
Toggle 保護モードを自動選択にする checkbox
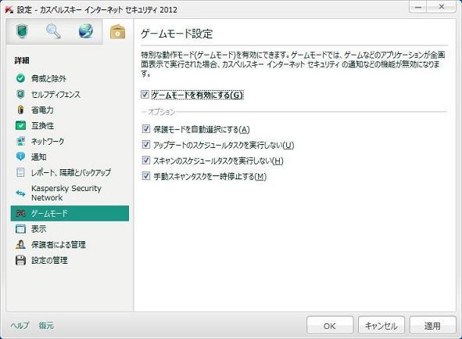coord(146,128)
